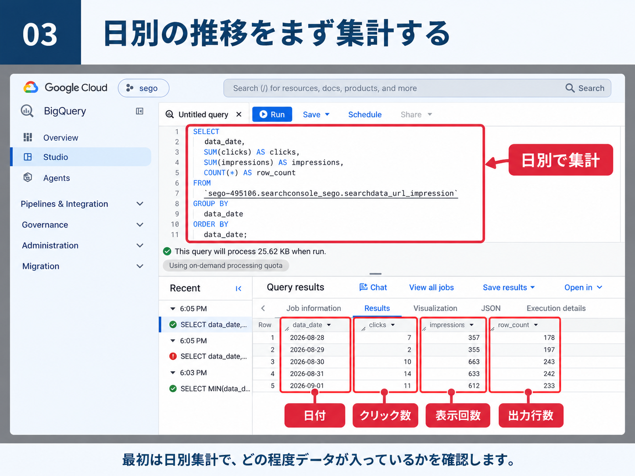Click the table name in the query
The image size is (635, 476).
[331, 193]
